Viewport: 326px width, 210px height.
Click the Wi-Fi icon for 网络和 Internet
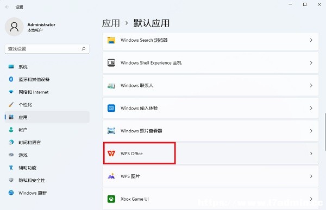coord(11,92)
